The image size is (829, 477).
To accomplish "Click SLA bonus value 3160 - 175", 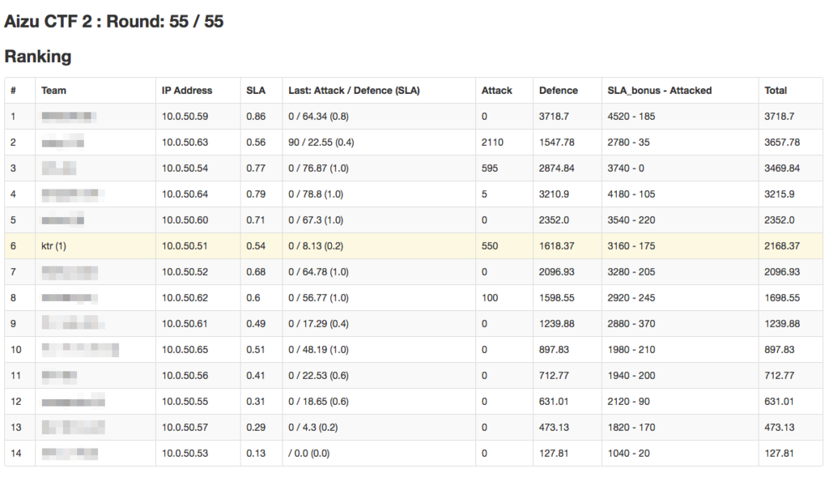I will pos(631,246).
